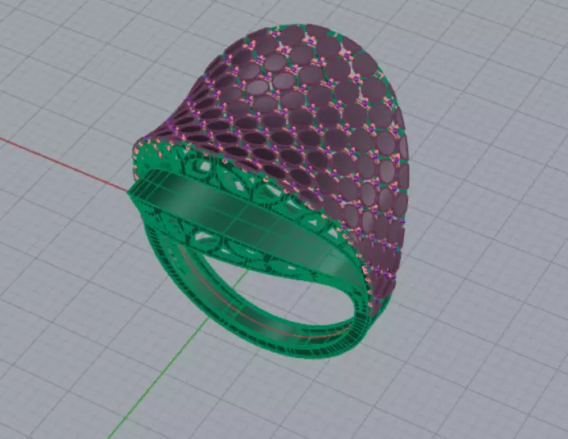The image size is (568, 439).
Task: Pick the red X-axis line on grid
Action: [63, 164]
